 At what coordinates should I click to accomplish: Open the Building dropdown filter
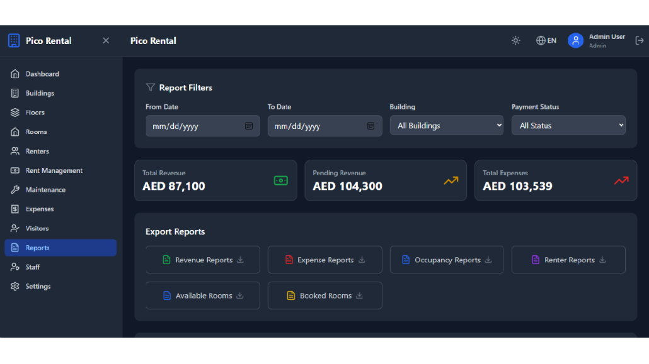pyautogui.click(x=446, y=126)
